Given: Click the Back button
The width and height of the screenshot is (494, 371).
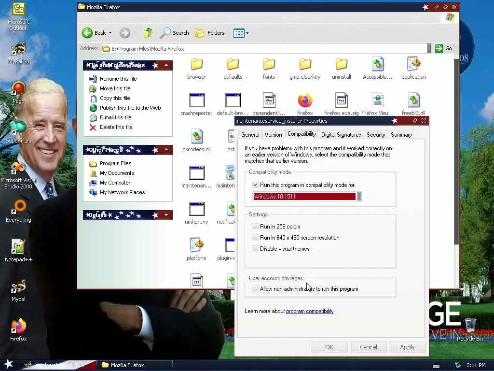Looking at the screenshot, I should [94, 33].
